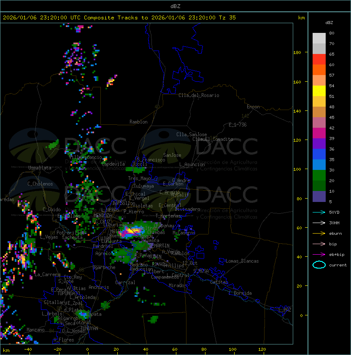Viewport: 351px width, 355px height.
Task: Click the '30HM' legend label
Action: (x=334, y=223)
